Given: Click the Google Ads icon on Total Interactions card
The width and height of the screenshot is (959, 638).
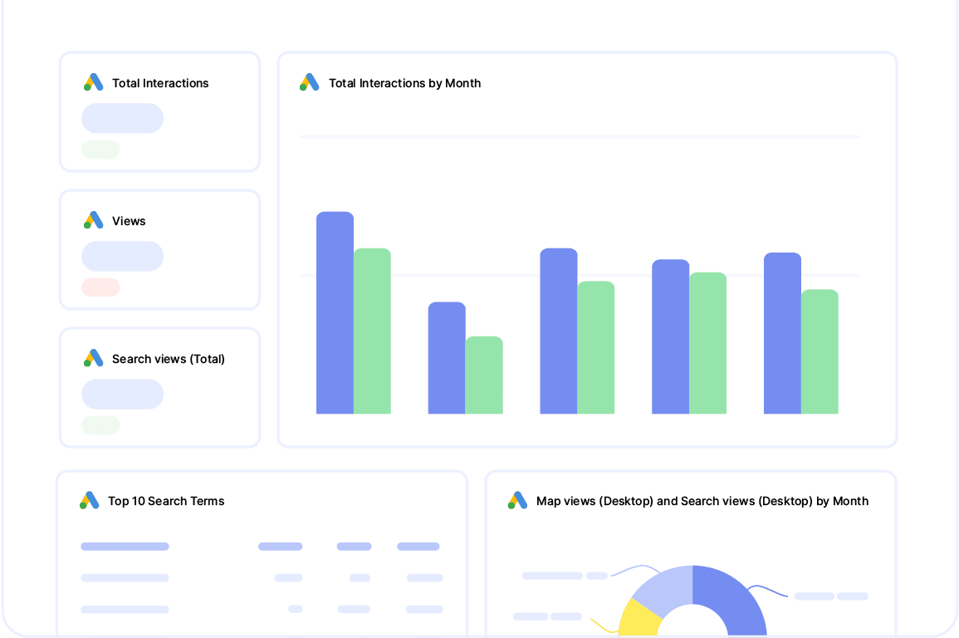Looking at the screenshot, I should (93, 82).
